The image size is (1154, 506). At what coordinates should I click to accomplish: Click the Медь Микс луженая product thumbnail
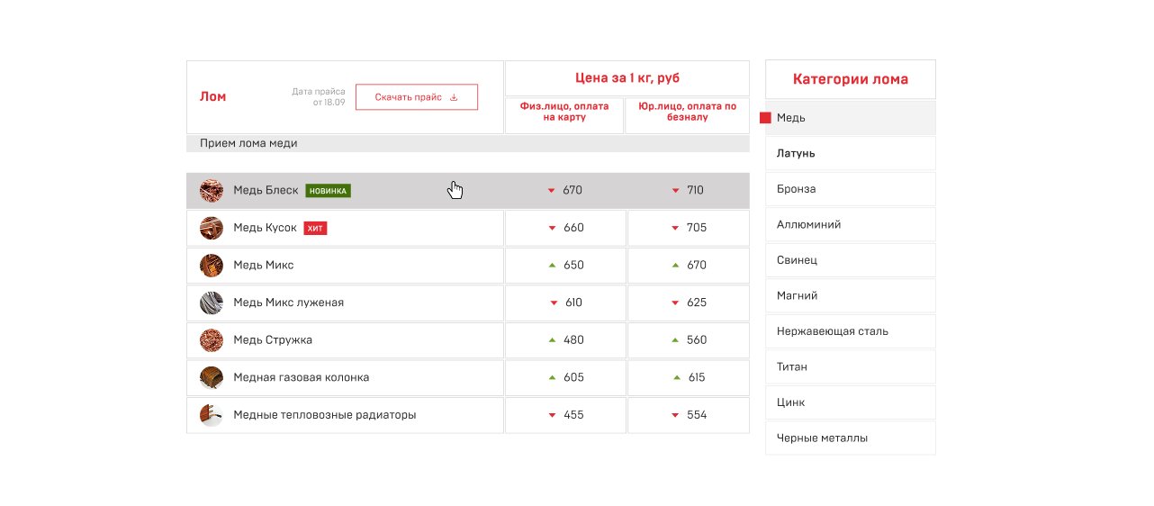coord(212,303)
